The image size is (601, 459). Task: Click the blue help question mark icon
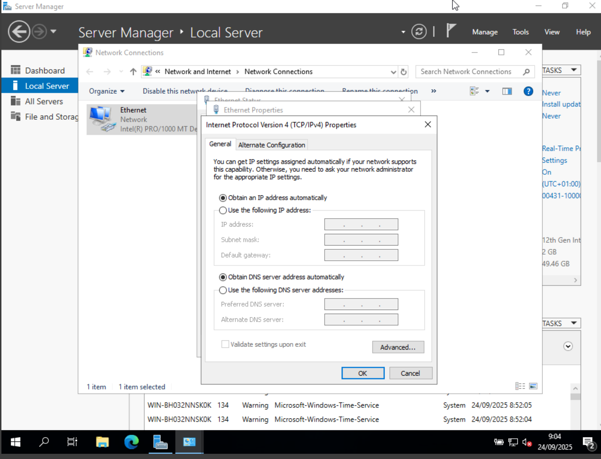pos(528,91)
